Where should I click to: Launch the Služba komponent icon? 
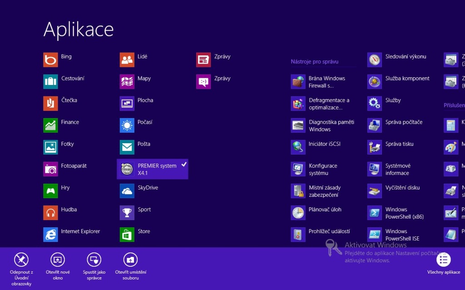[375, 82]
